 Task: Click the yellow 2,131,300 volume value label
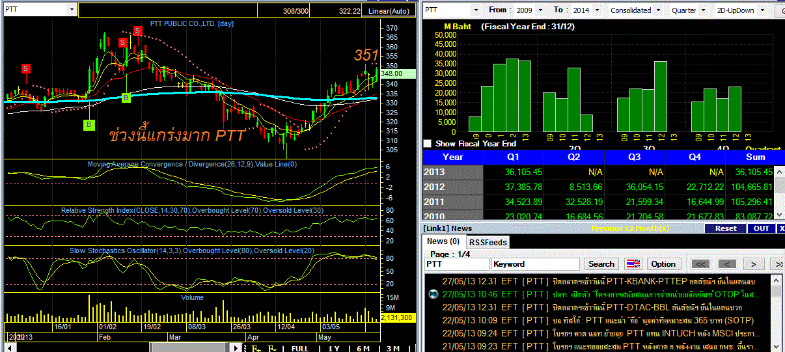(x=399, y=318)
